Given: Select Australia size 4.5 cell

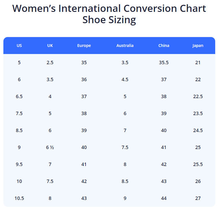Looking at the screenshot, I should (125, 79).
